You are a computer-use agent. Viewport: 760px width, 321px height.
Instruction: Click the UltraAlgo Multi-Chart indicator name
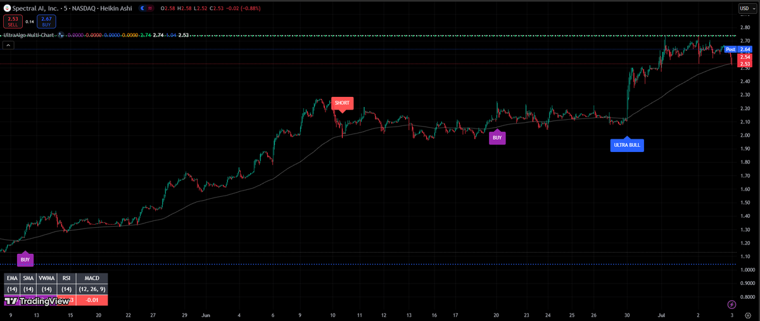point(28,35)
